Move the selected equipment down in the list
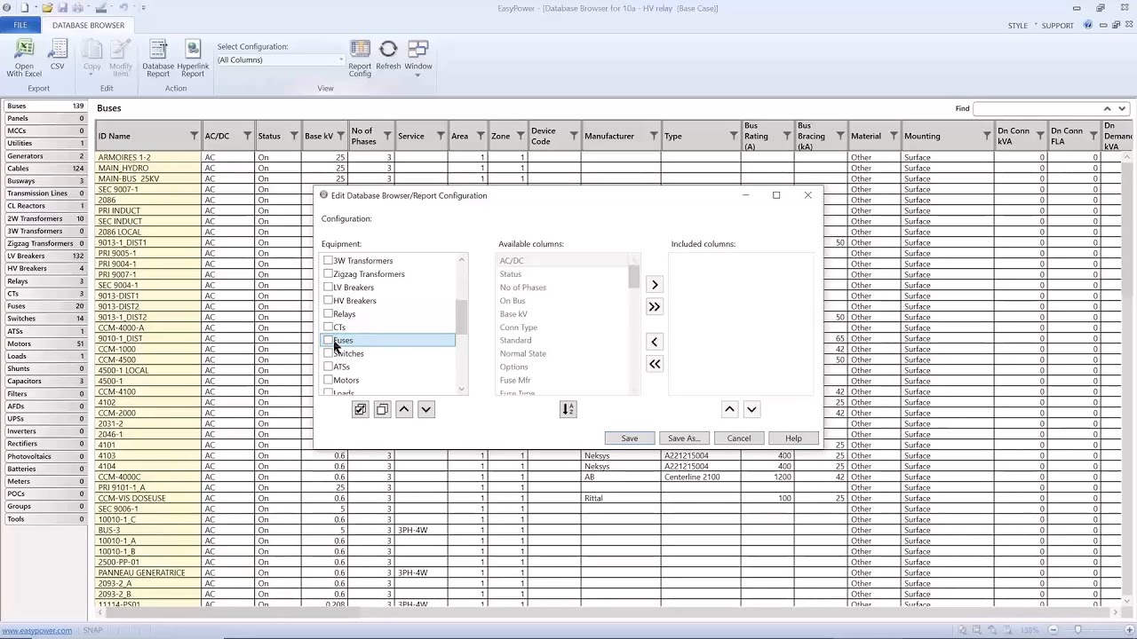1137x639 pixels. coord(426,409)
